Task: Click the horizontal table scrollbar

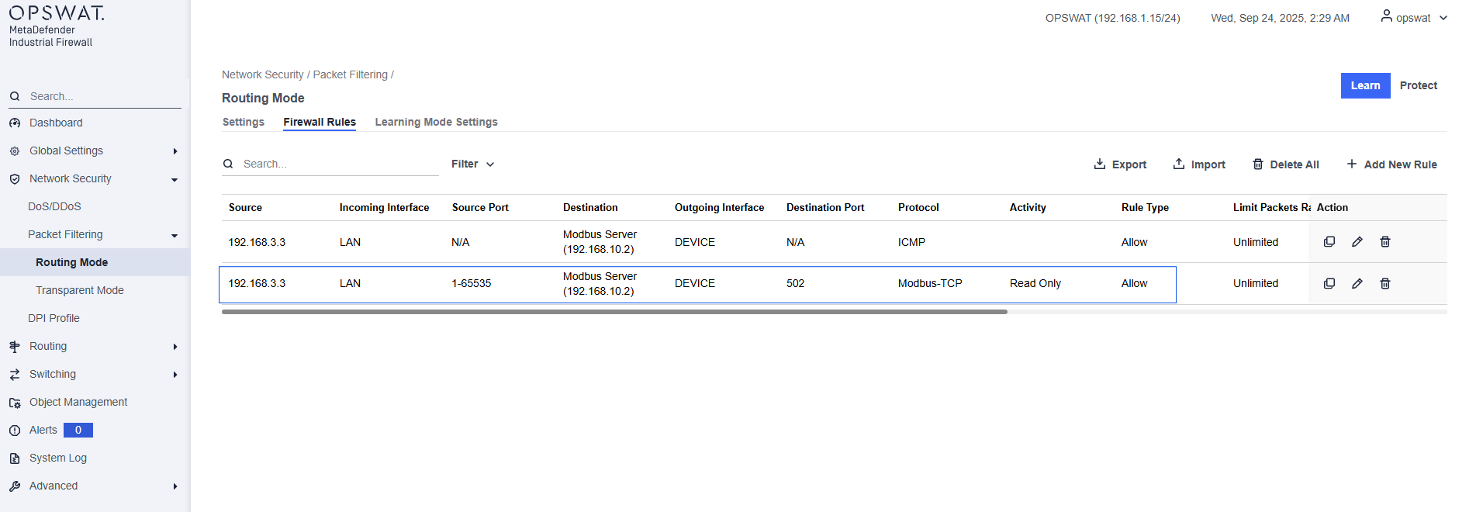Action: pos(614,312)
